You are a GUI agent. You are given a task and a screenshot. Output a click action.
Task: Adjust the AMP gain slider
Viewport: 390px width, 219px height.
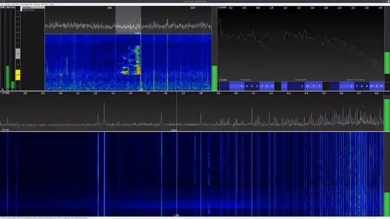point(2,49)
